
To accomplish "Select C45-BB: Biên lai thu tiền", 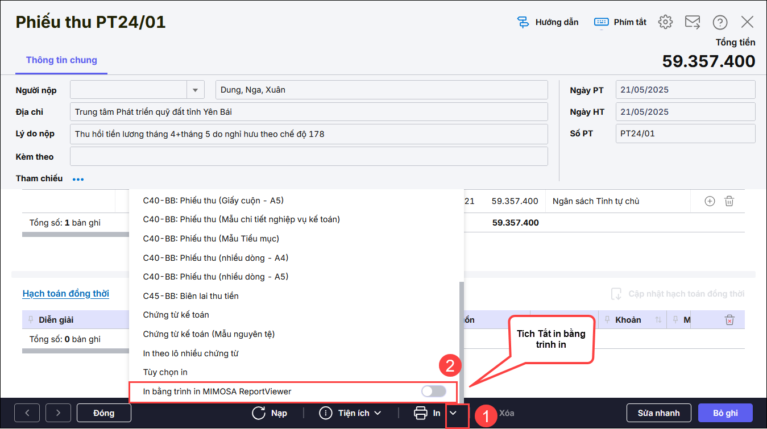I will point(190,296).
